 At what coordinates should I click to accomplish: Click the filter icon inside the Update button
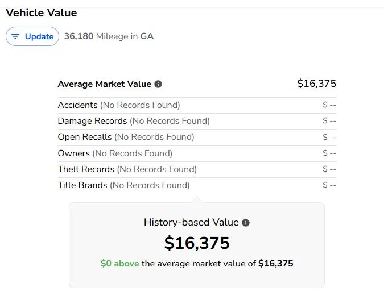15,36
